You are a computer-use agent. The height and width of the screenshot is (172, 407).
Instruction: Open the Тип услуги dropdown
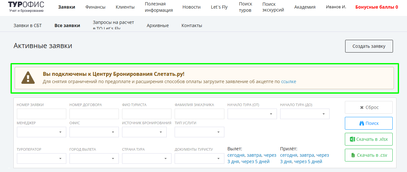point(200,132)
